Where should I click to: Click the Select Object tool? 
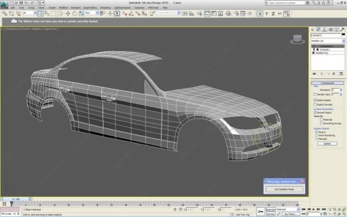click(x=40, y=14)
